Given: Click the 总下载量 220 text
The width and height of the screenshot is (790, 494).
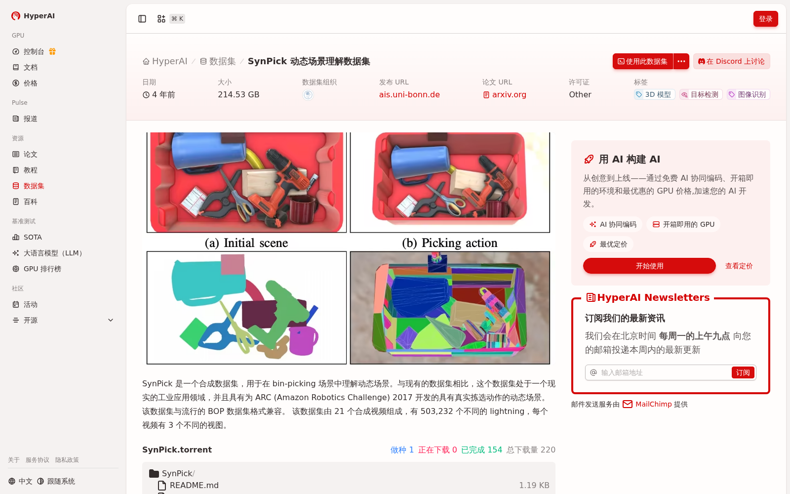Looking at the screenshot, I should pos(531,450).
